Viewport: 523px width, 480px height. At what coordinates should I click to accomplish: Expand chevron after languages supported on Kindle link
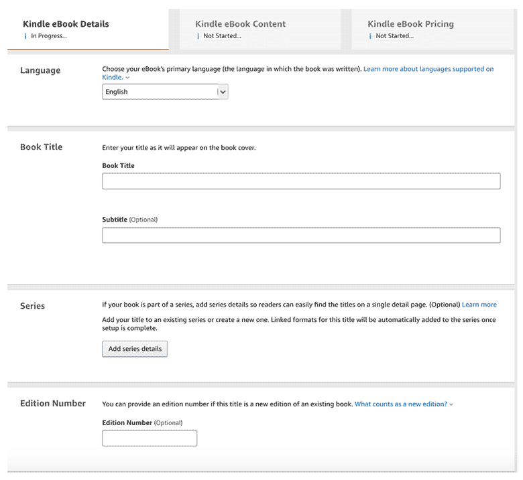pos(127,78)
